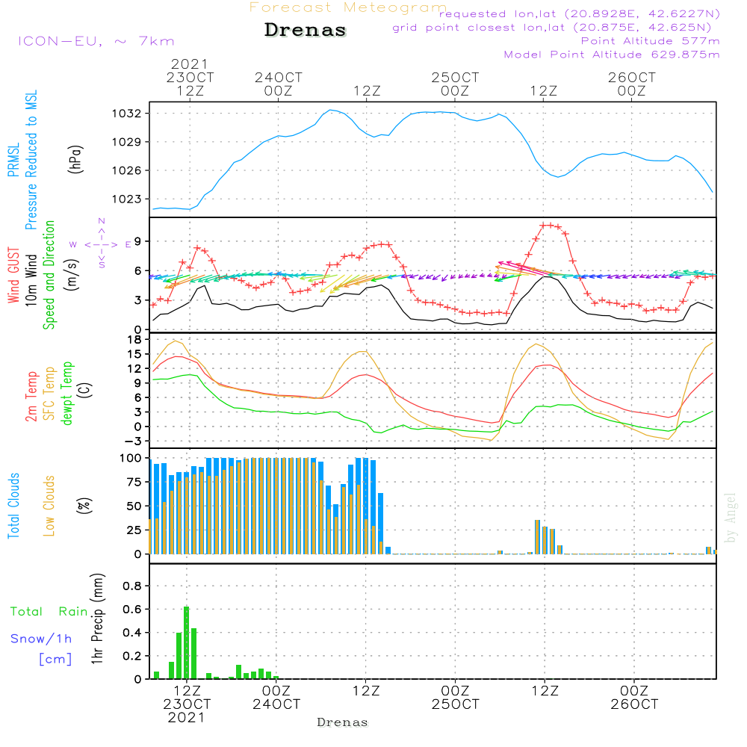Click the "SFC Temp" orange label

click(49, 394)
